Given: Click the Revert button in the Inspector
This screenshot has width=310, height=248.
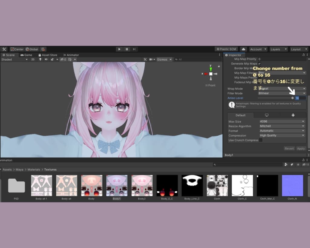Looking at the screenshot, I should [x=289, y=148].
